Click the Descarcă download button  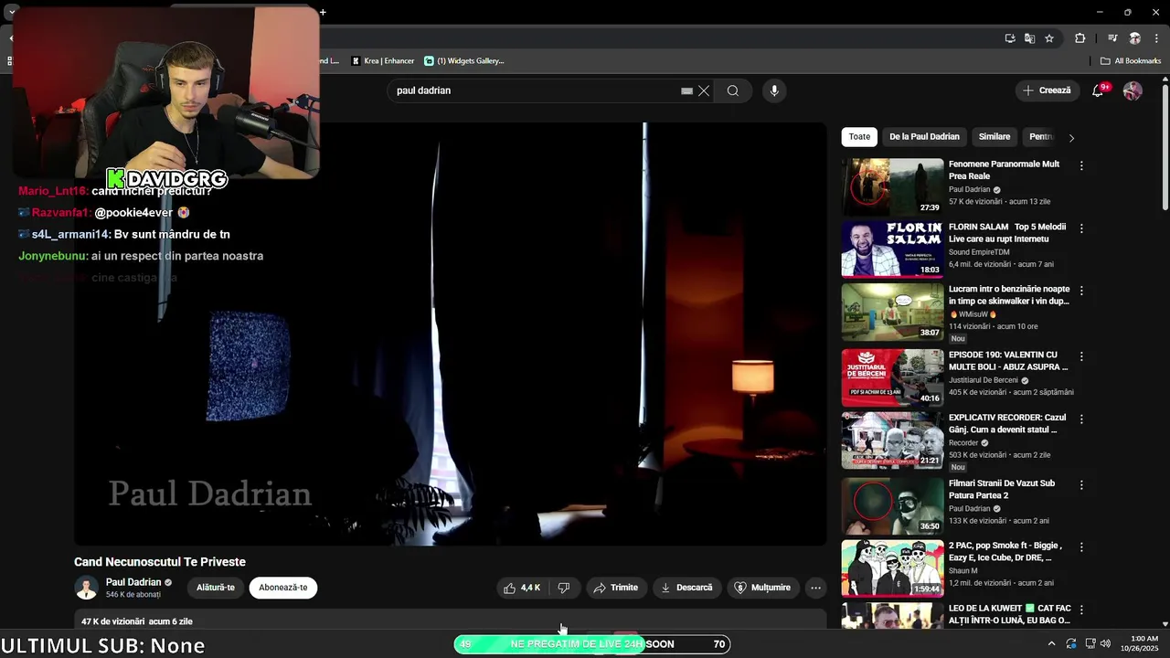point(686,588)
